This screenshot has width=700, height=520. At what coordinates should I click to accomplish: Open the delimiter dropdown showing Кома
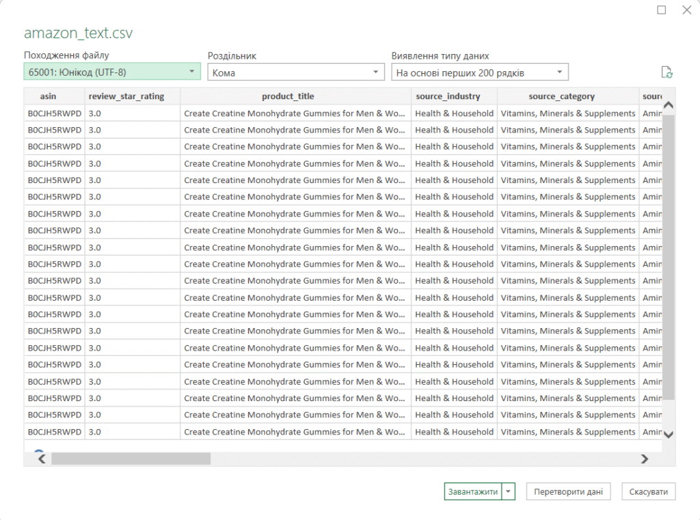click(295, 72)
